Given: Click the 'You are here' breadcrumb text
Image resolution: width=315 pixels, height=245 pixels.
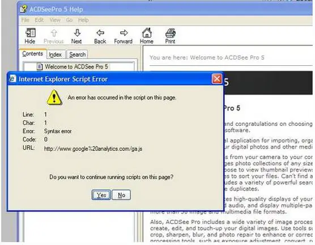Looking at the screenshot, I should (x=207, y=57).
